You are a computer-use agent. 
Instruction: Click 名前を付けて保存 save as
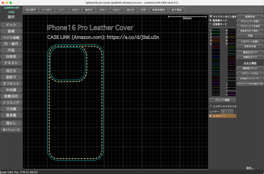coord(250,31)
